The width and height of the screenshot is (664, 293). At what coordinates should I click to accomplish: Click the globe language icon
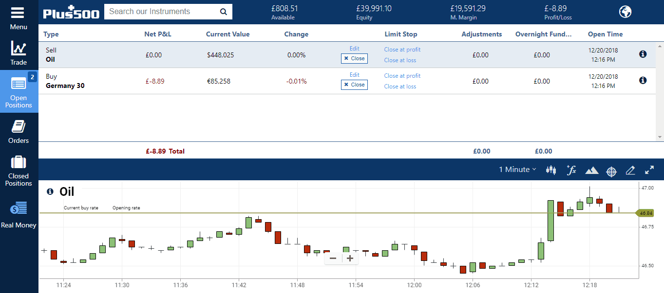[626, 12]
